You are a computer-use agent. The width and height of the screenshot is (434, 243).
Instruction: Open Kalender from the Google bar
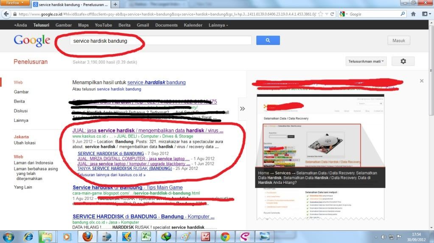pyautogui.click(x=193, y=25)
